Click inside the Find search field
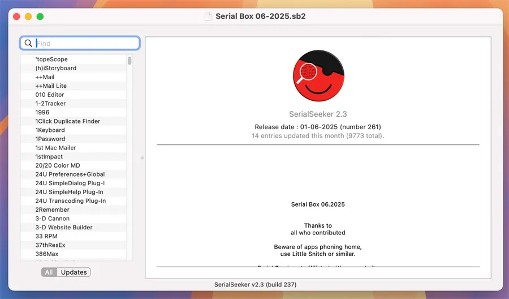Screen dimensions: 509x299 (x=85, y=43)
